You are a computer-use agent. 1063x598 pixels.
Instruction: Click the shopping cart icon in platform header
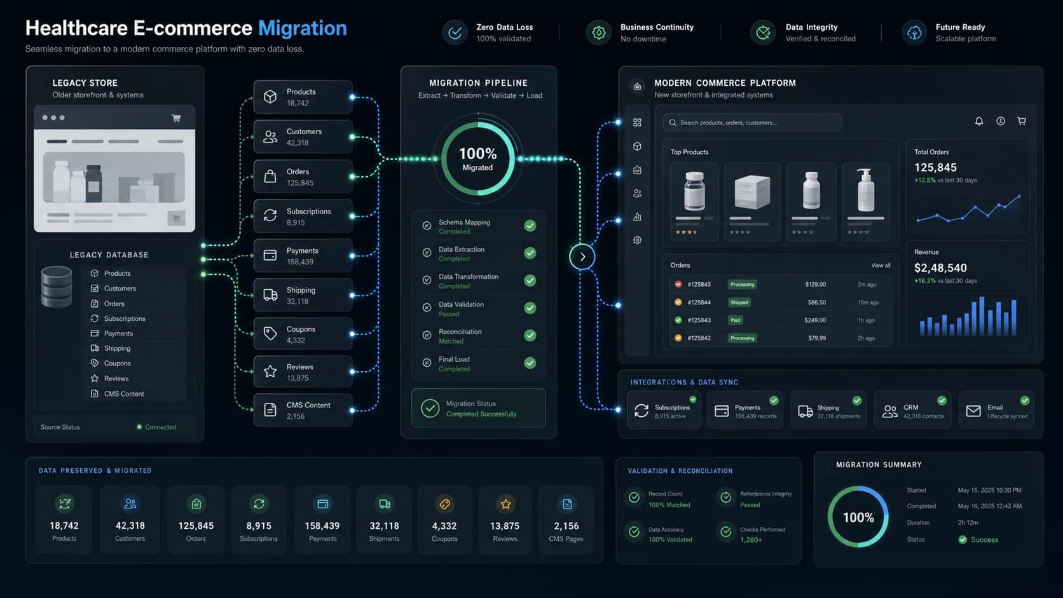click(1022, 121)
